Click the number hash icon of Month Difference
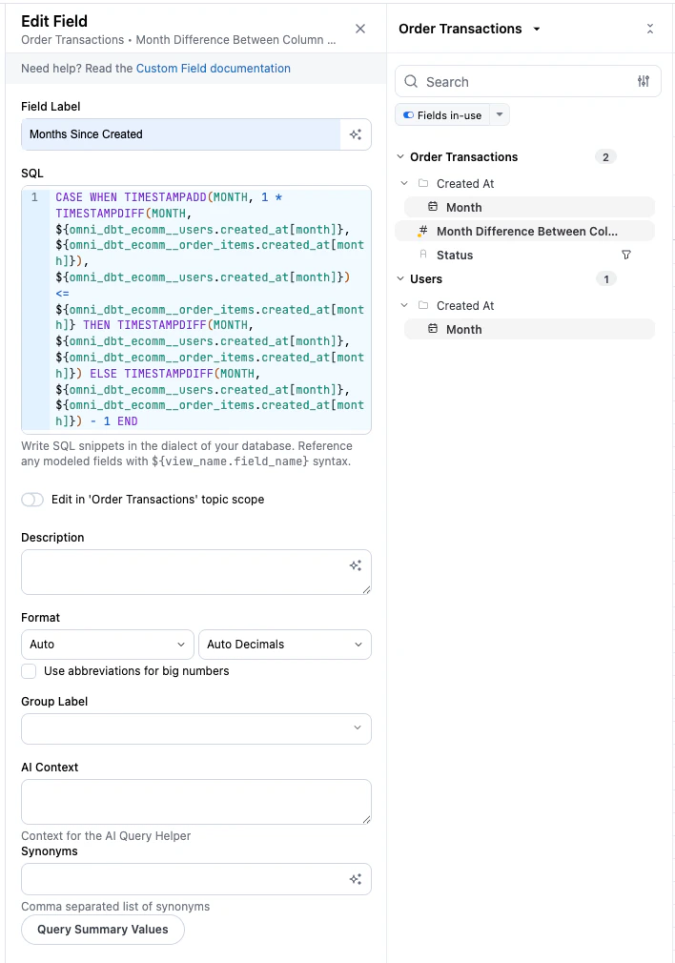This screenshot has width=675, height=963. (x=422, y=231)
